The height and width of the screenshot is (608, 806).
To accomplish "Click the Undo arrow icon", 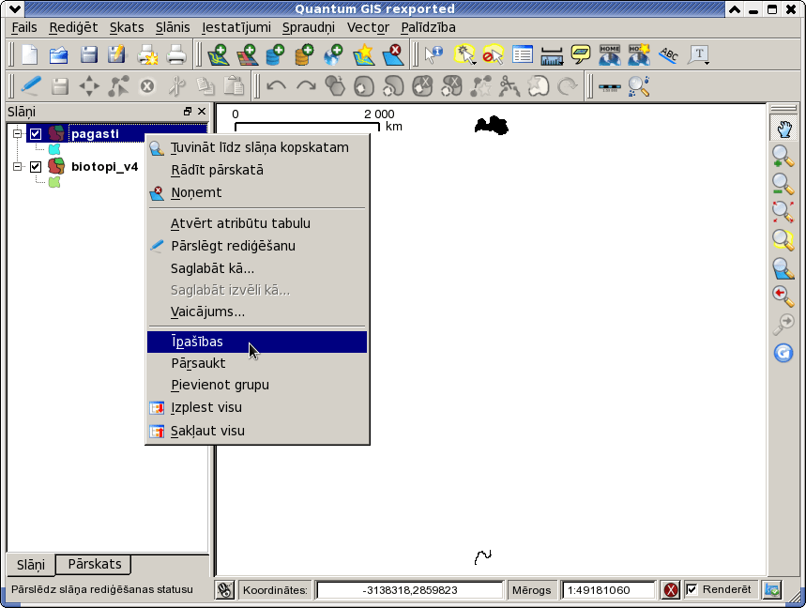I will 276,85.
